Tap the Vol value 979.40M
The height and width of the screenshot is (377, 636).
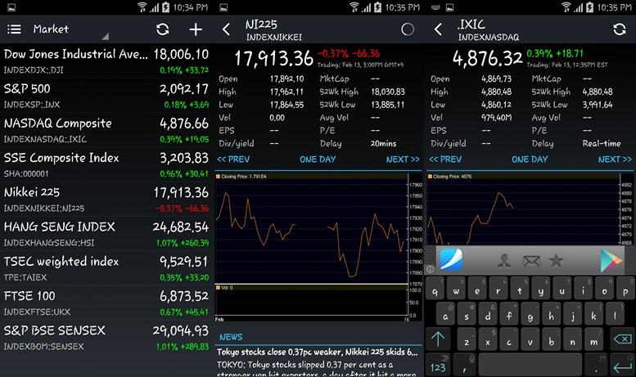497,118
